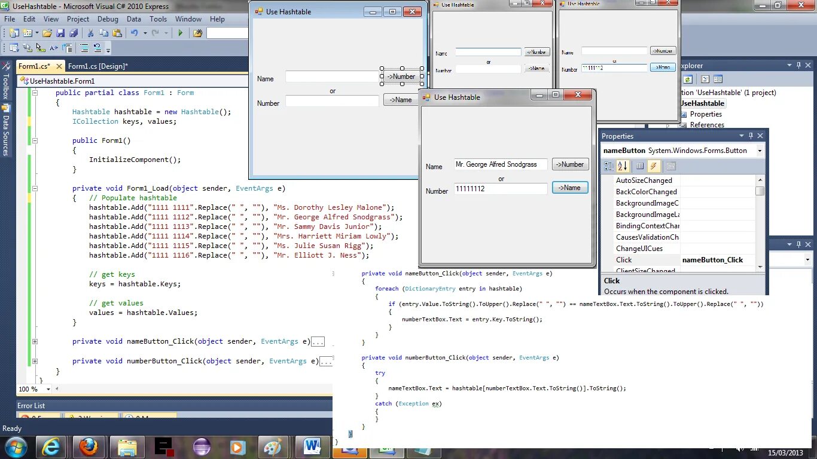Click the Add New Item toolbar icon

click(x=28, y=33)
